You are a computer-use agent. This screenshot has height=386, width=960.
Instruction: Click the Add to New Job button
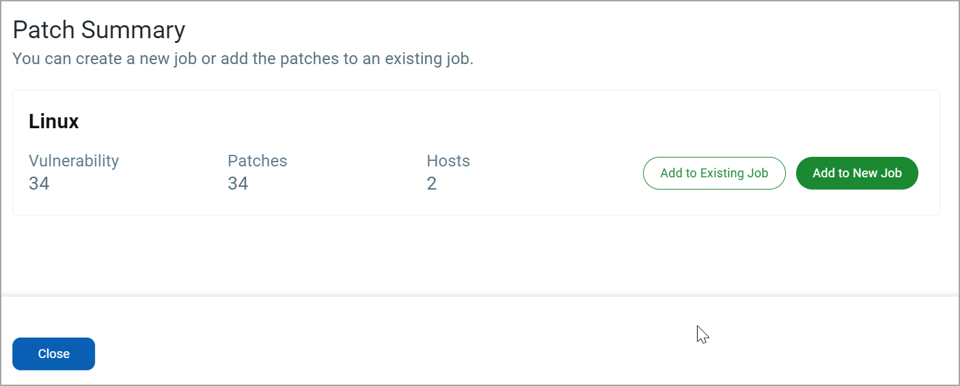point(857,173)
